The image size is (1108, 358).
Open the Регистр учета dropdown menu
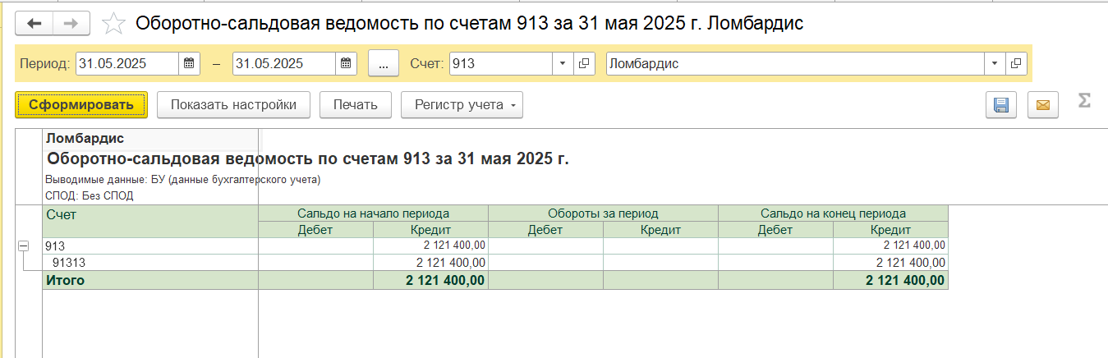coord(462,104)
